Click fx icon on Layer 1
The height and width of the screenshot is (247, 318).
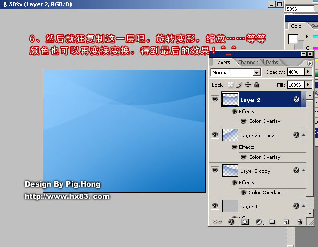click(x=296, y=206)
